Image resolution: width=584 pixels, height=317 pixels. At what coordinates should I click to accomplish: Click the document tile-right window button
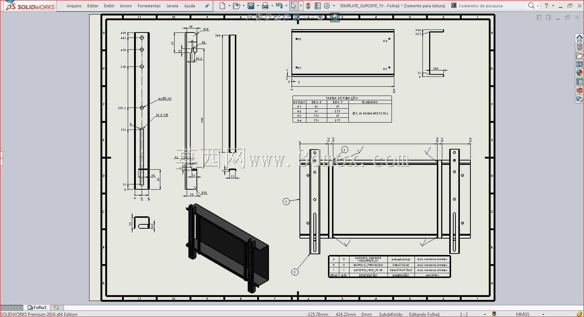548,18
